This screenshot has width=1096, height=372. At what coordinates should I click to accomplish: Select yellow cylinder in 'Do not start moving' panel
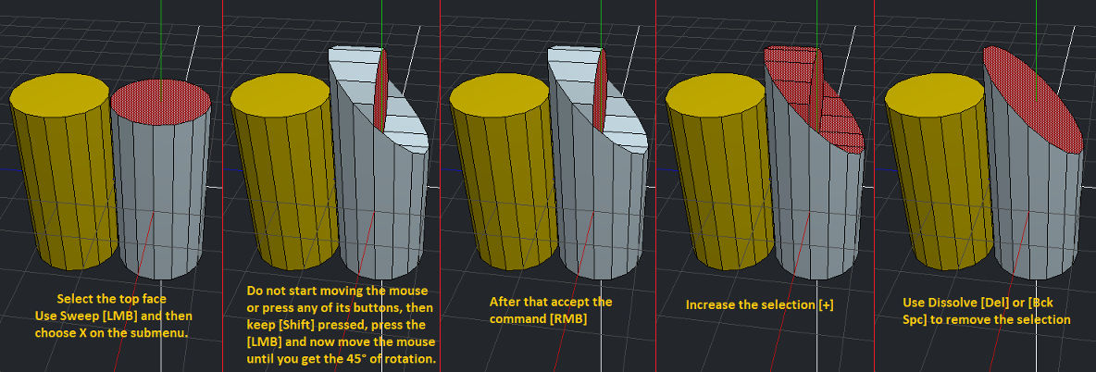(283, 171)
